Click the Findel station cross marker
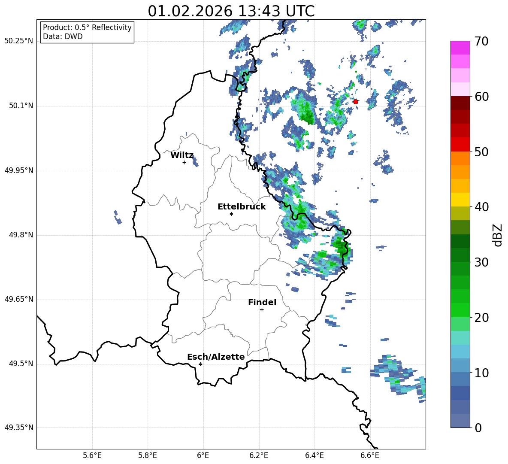 262,310
